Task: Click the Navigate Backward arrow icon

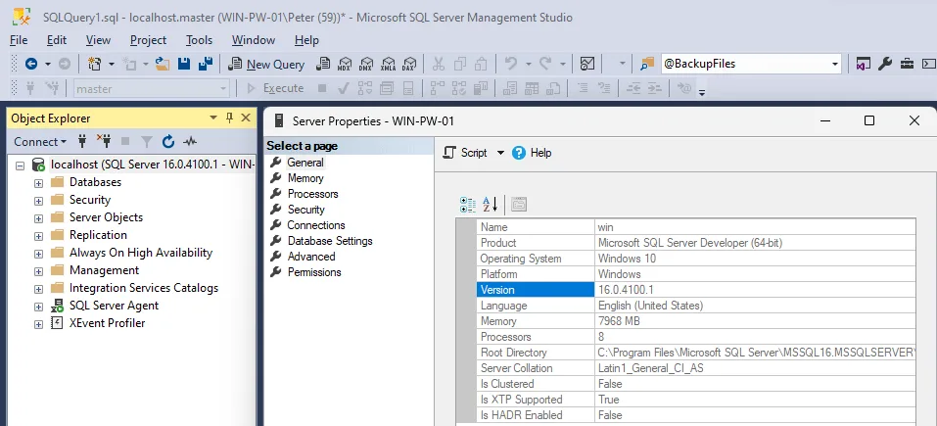Action: pyautogui.click(x=31, y=64)
